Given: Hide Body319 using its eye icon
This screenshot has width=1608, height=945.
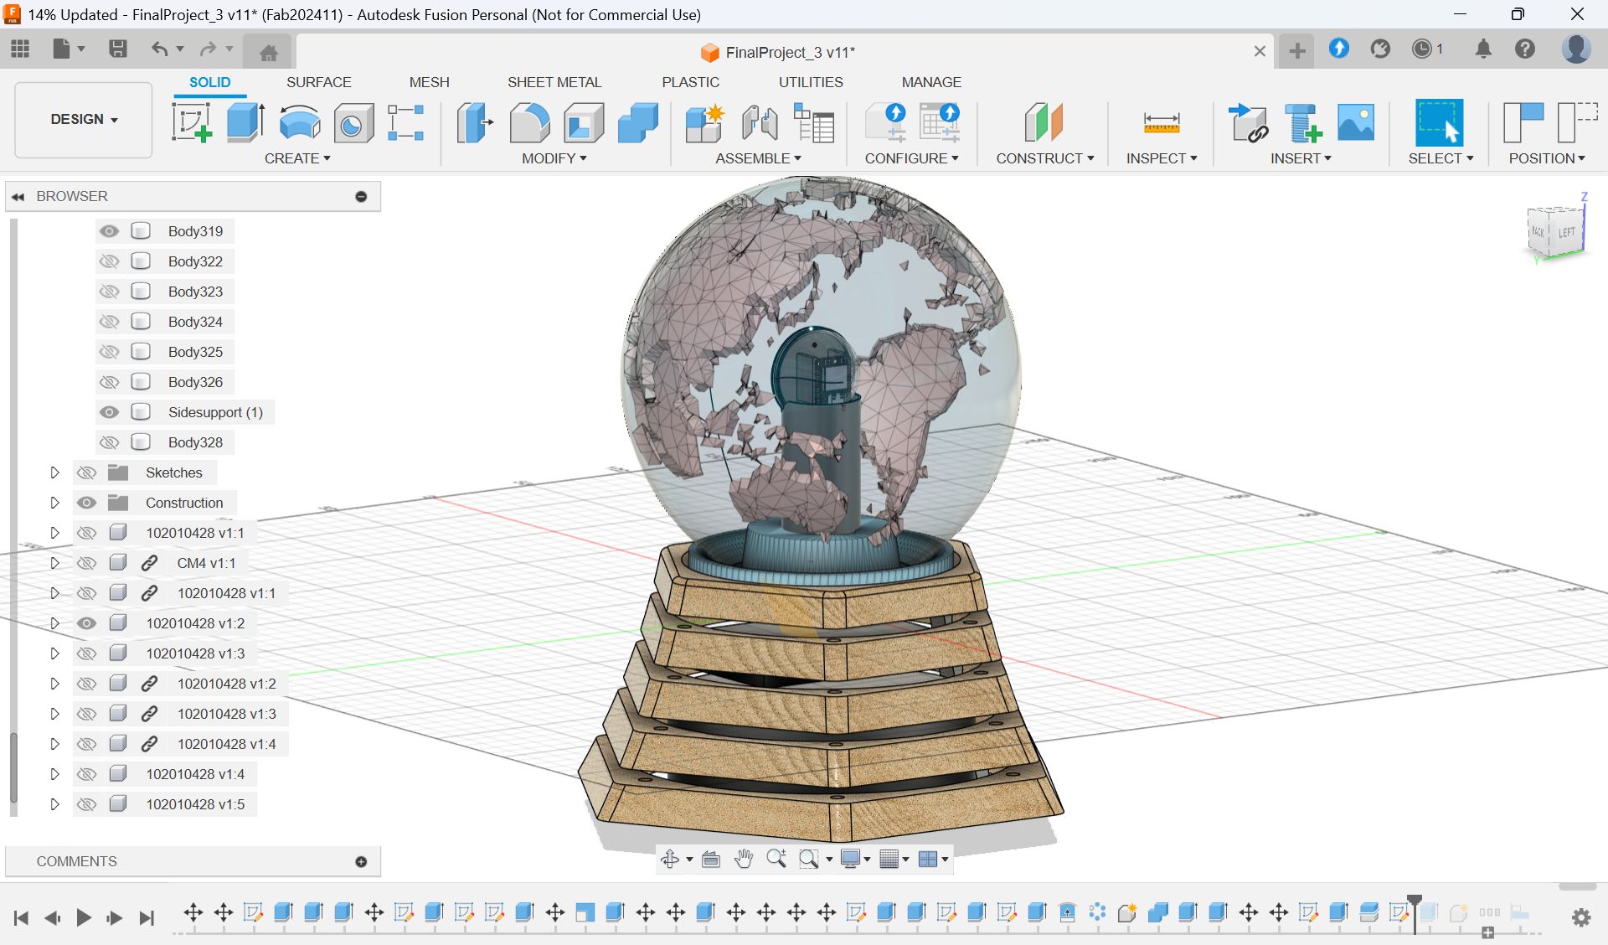Looking at the screenshot, I should (x=109, y=231).
